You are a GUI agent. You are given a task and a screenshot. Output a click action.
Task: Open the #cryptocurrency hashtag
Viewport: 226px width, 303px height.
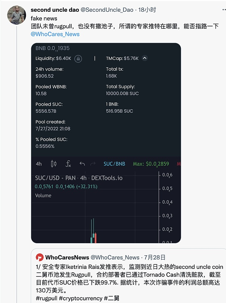point(80,298)
